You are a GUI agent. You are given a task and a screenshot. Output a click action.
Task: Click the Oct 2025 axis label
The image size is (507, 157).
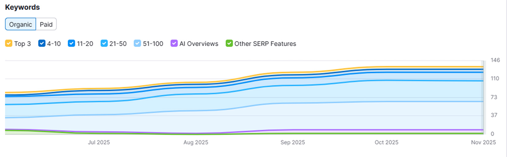pos(386,142)
